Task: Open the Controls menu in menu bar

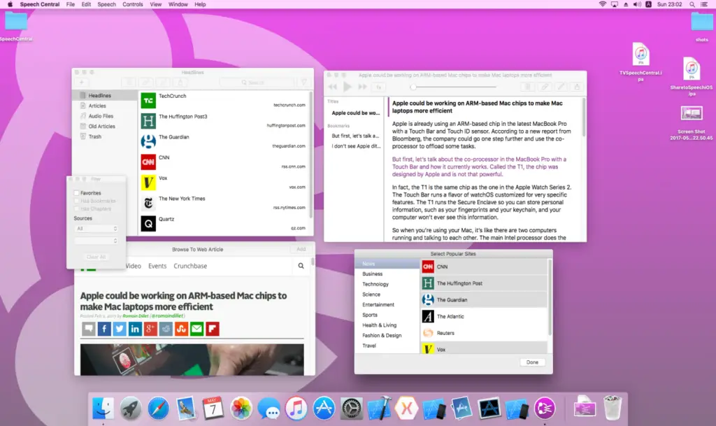Action: click(x=132, y=4)
